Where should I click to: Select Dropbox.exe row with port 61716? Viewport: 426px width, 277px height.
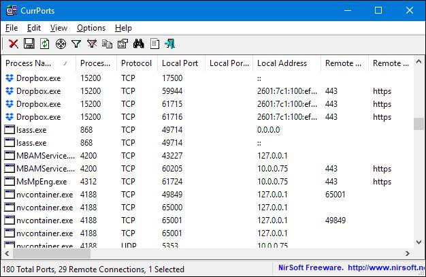coord(208,117)
